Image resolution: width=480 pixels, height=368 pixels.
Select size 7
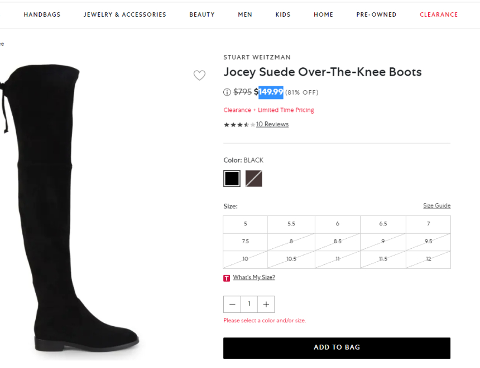[x=428, y=224]
